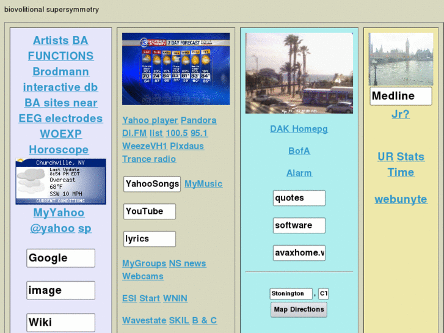The height and width of the screenshot is (333, 444).
Task: Open the sp link next to @yahoo
Action: click(85, 228)
